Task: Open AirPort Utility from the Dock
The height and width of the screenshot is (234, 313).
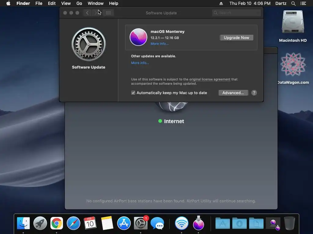Action: tap(182, 223)
